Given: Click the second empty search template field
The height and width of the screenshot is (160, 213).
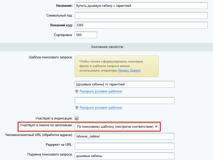Looking at the screenshot, I should [x=124, y=101].
